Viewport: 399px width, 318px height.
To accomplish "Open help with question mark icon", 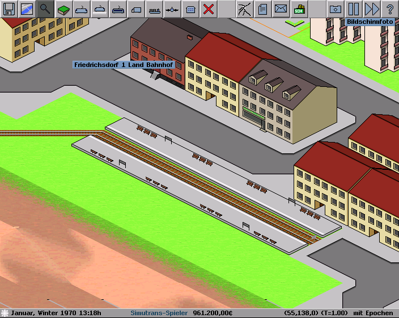I will click(390, 9).
